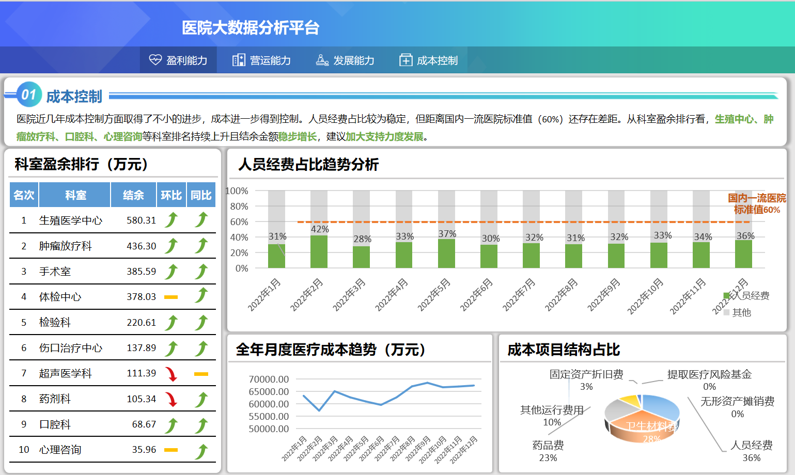Click yellow dash 环比 icon for 体检中心
Image resolution: width=795 pixels, height=475 pixels.
pyautogui.click(x=171, y=297)
